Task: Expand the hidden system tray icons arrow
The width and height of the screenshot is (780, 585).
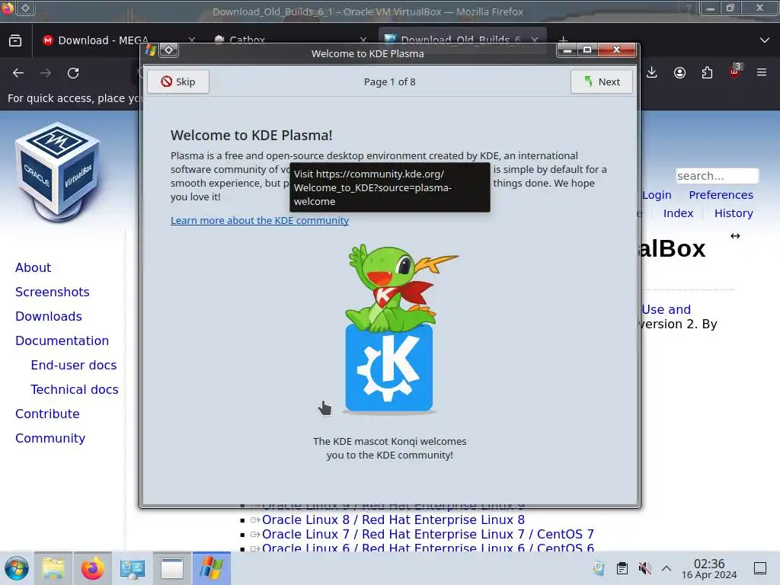Action: pyautogui.click(x=667, y=568)
